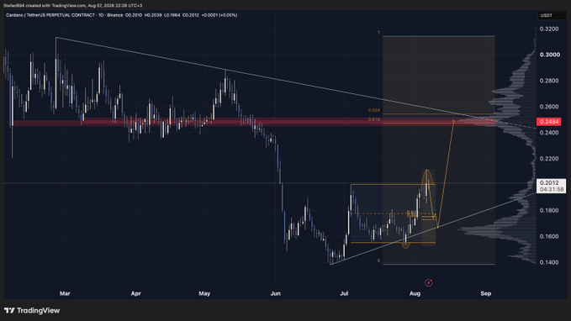This screenshot has width=571, height=321.
Task: Click the +0.0001 (+0.05%) change value
Action: pyautogui.click(x=219, y=15)
